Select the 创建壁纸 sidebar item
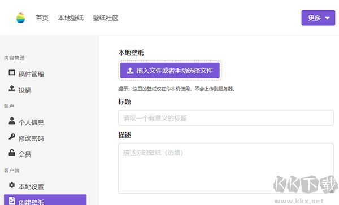The width and height of the screenshot is (339, 205). click(x=45, y=200)
